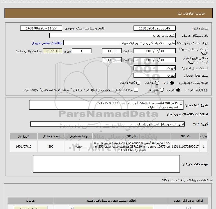Open the buyer contact info link
The width and height of the screenshot is (216, 209).
pos(47,43)
